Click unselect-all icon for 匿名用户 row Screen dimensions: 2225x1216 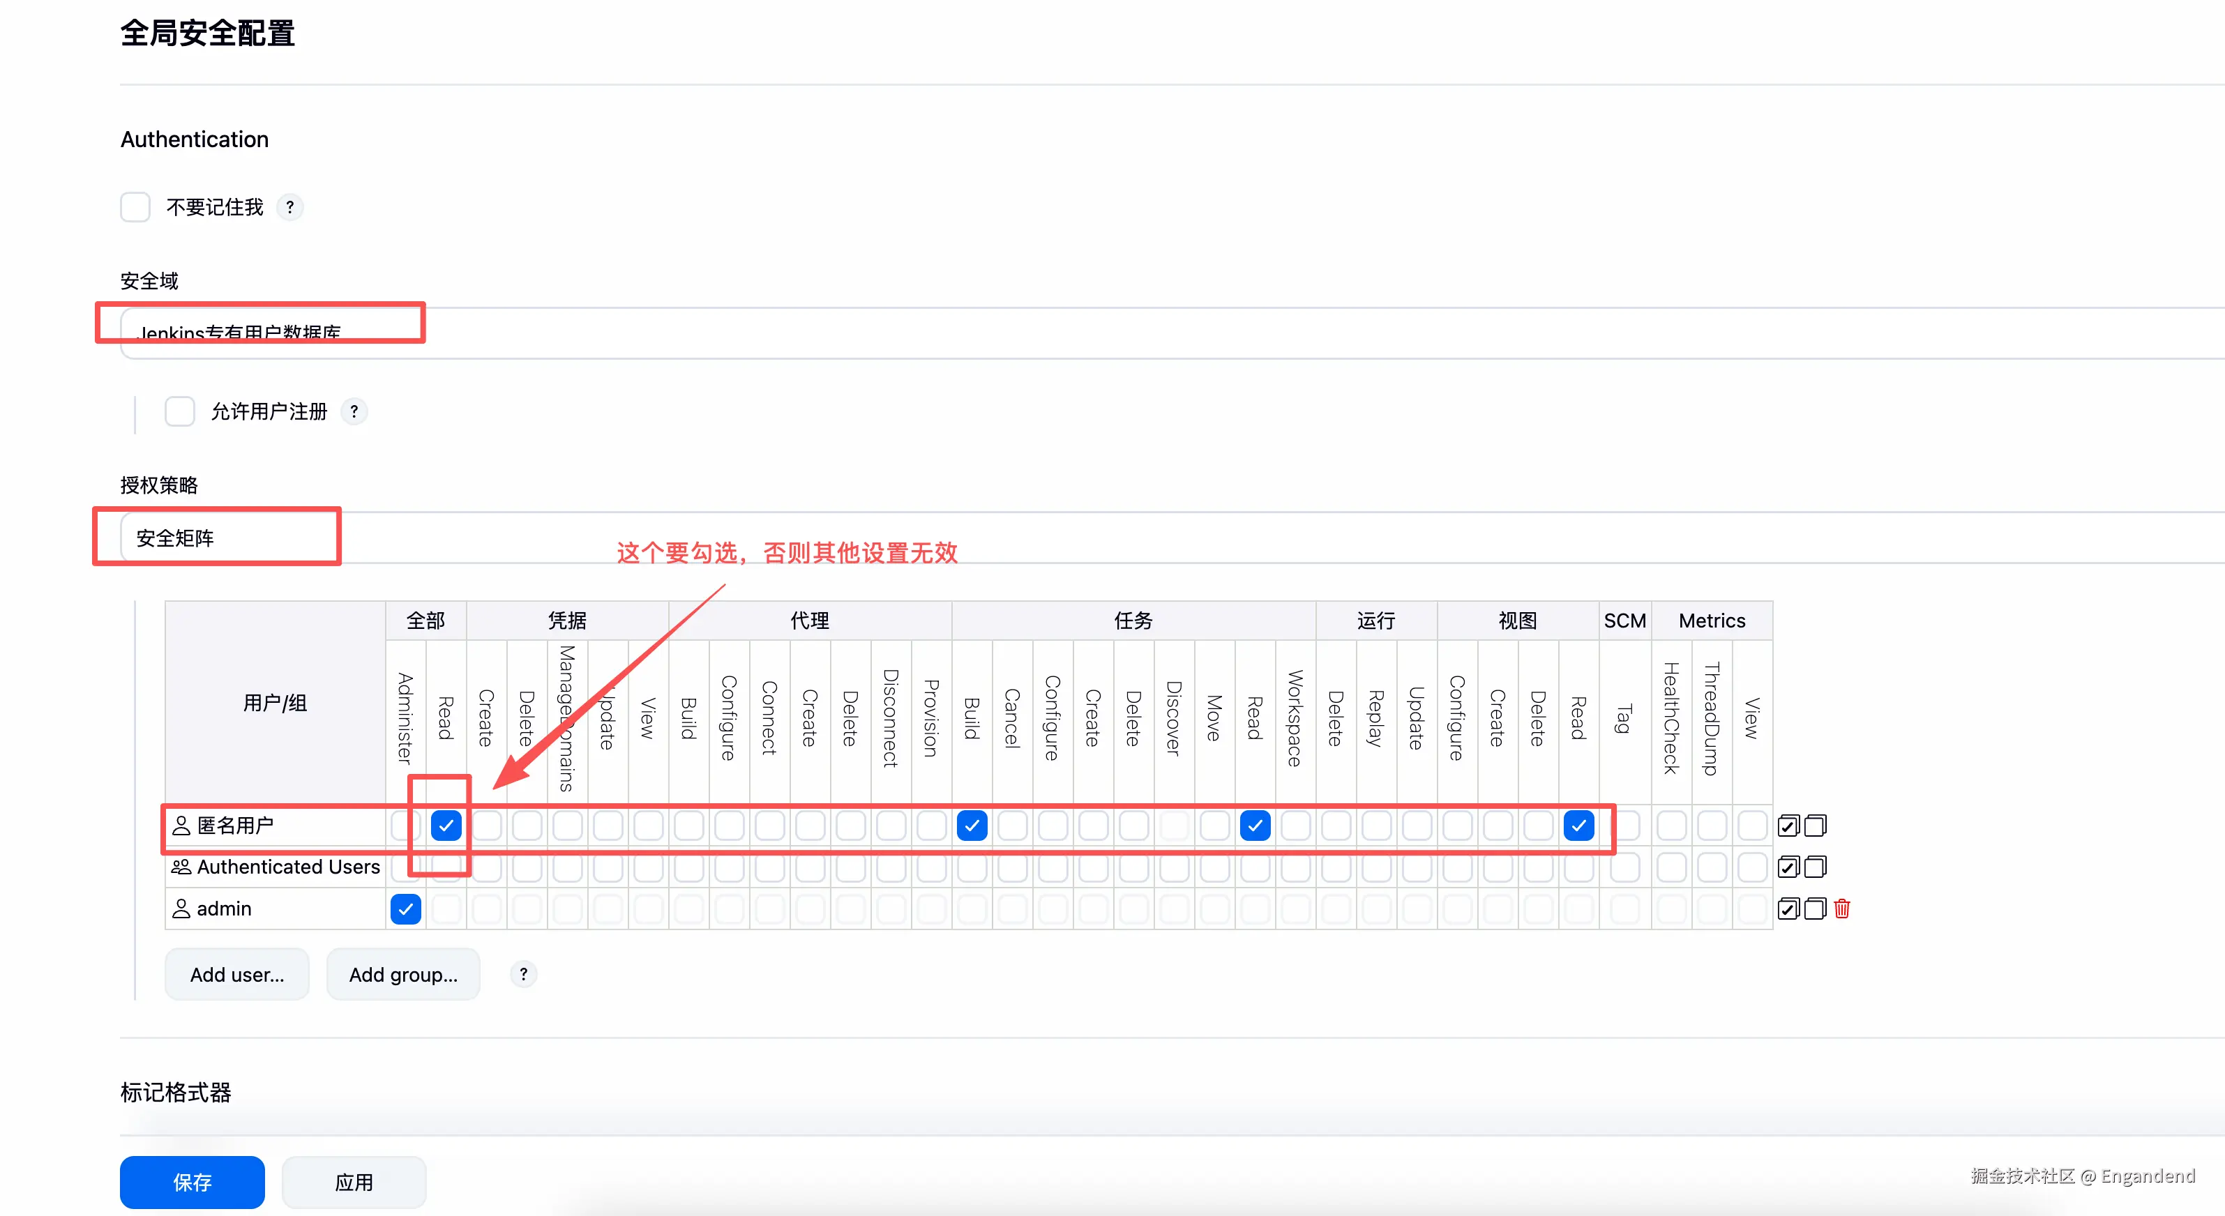(1815, 826)
